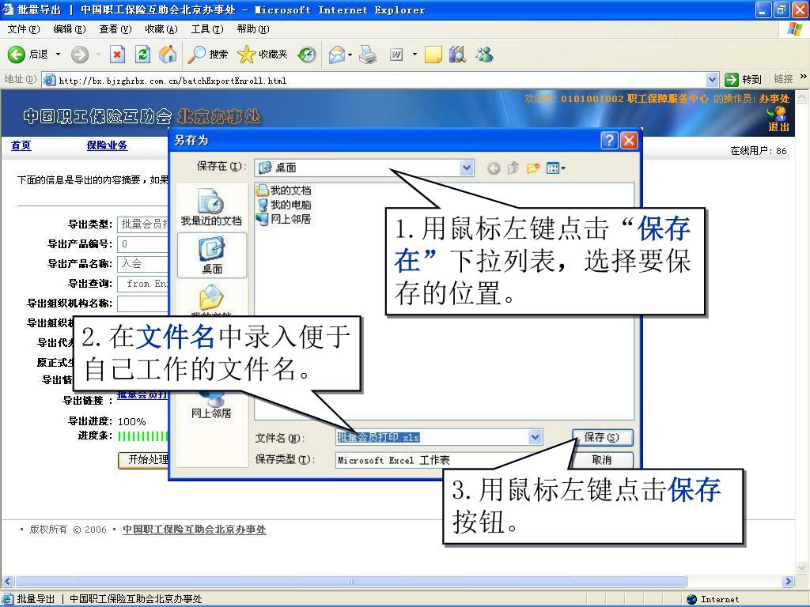Open the Favorites (收藏) menu

pyautogui.click(x=161, y=29)
